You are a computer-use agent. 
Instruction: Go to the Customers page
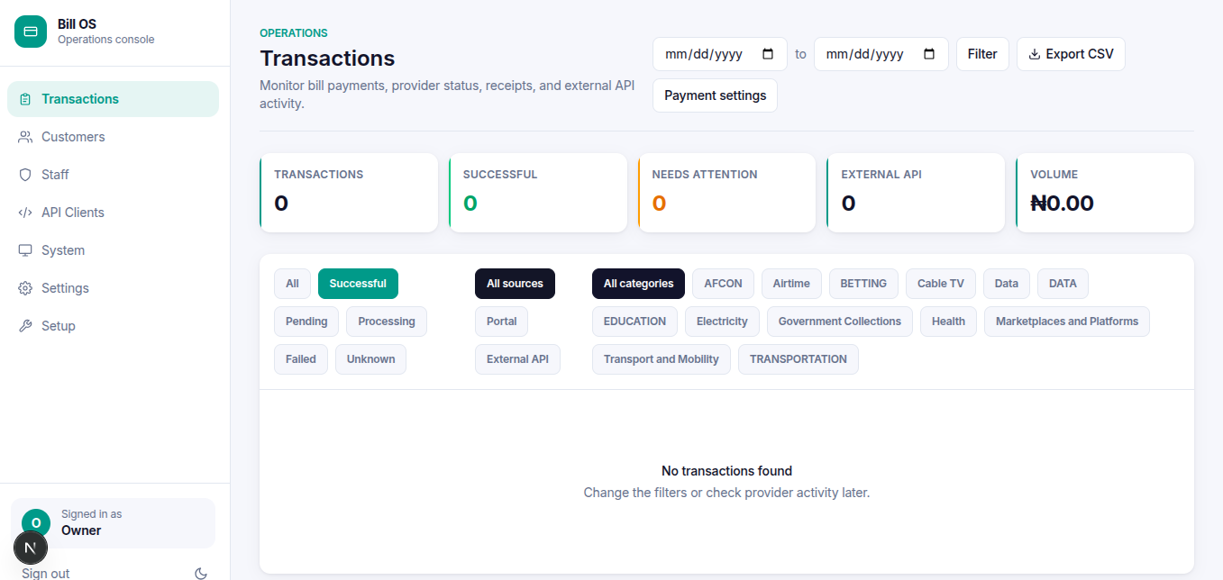coord(113,137)
